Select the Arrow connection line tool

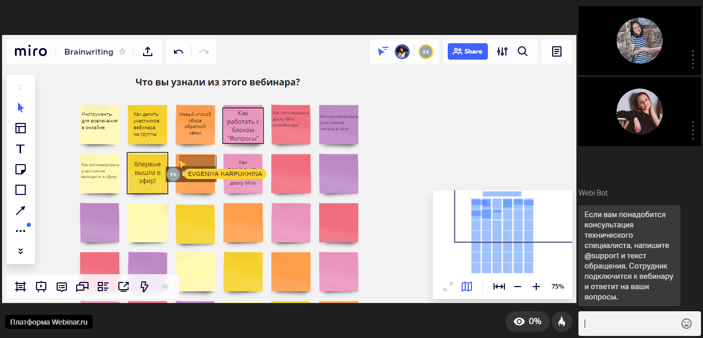coord(21,210)
